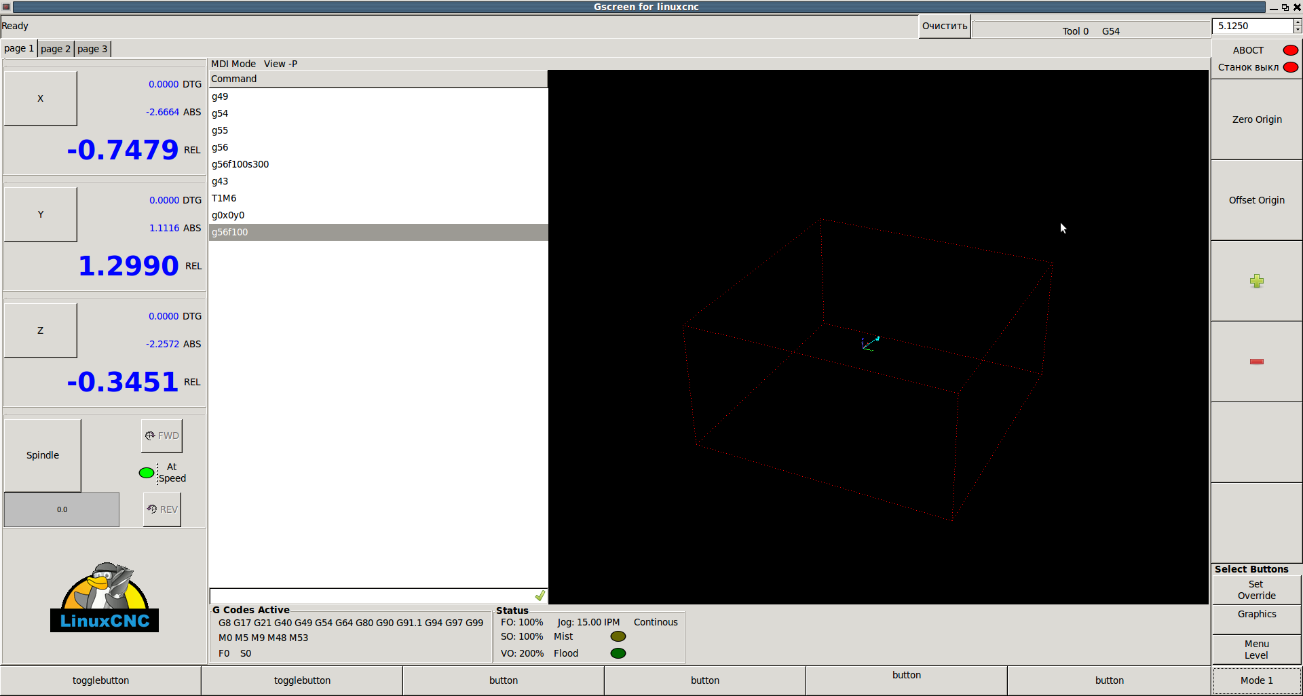This screenshot has height=696, width=1303.
Task: Switch to page 1 tab
Action: [18, 48]
